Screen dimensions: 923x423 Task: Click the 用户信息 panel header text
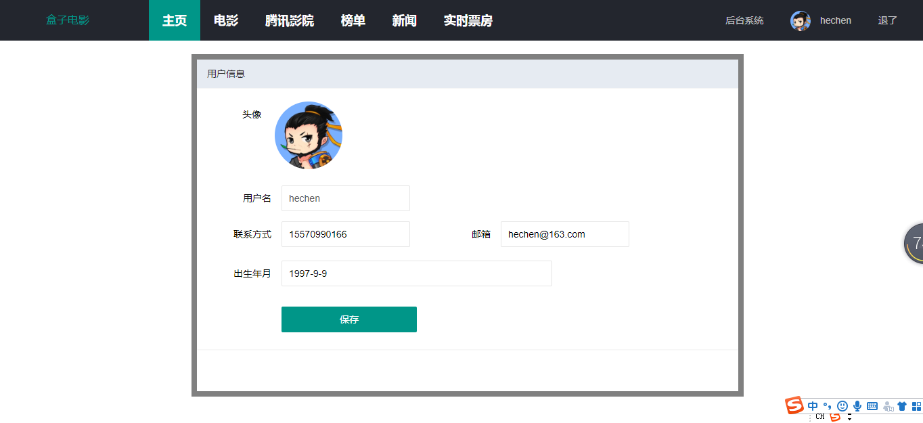[x=226, y=74]
